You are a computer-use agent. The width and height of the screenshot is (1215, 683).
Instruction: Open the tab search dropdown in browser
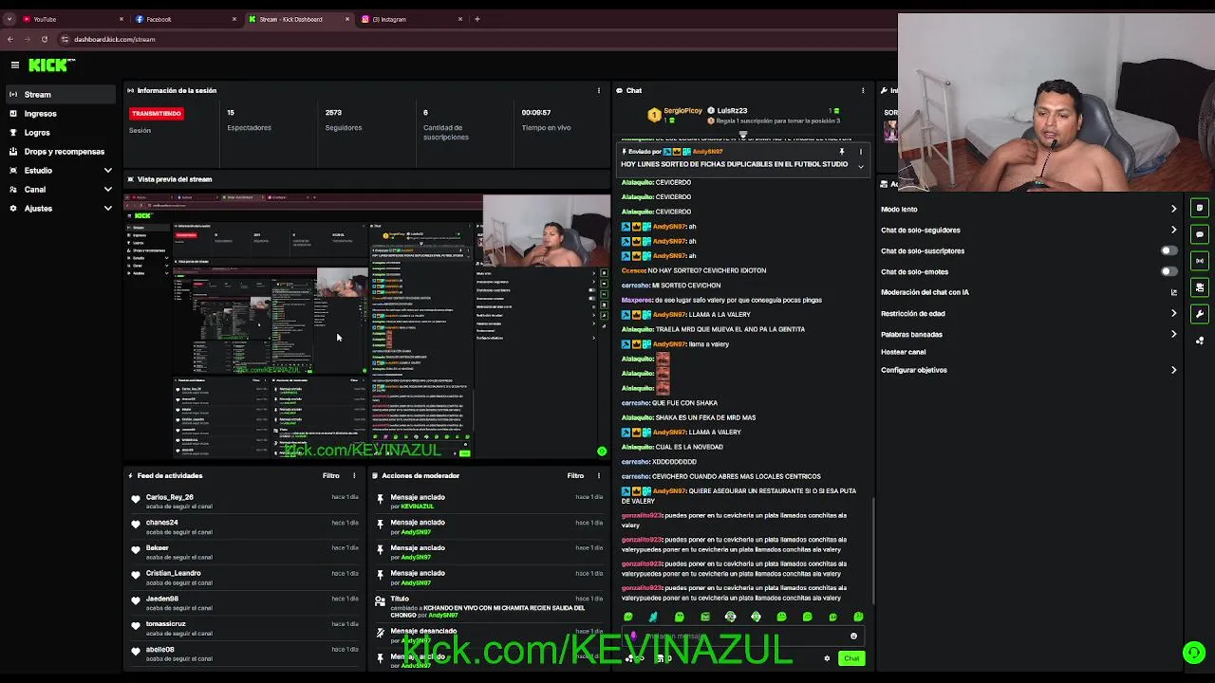click(x=9, y=19)
